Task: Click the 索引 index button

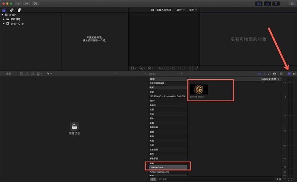Action: [8, 74]
